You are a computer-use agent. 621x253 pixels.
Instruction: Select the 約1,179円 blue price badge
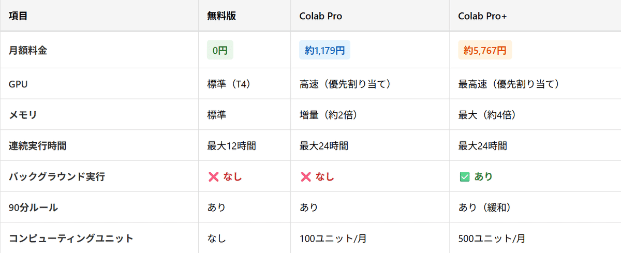tap(324, 50)
